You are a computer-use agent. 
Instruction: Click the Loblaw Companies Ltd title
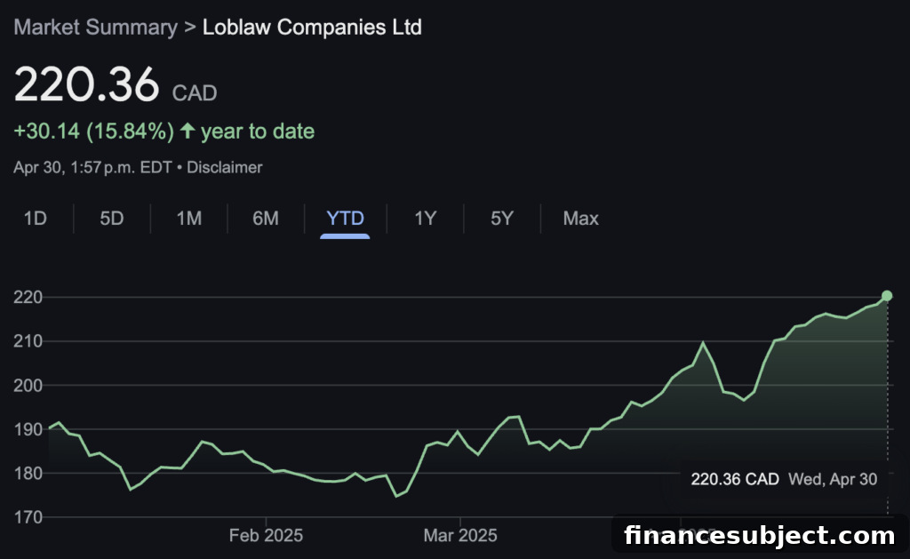312,28
